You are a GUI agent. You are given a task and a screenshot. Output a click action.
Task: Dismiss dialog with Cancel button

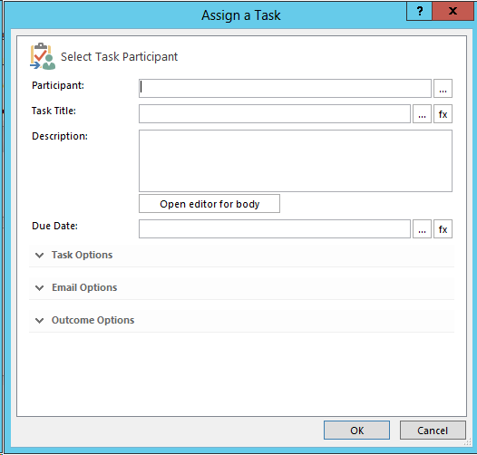(433, 430)
